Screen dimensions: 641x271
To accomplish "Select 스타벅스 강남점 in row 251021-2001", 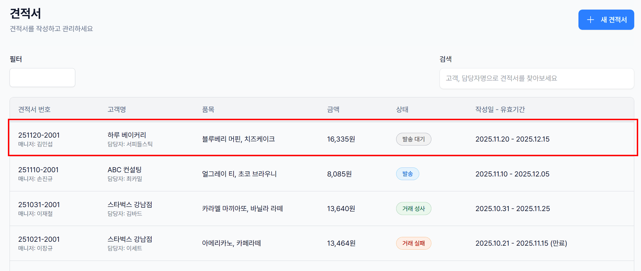I will click(130, 239).
